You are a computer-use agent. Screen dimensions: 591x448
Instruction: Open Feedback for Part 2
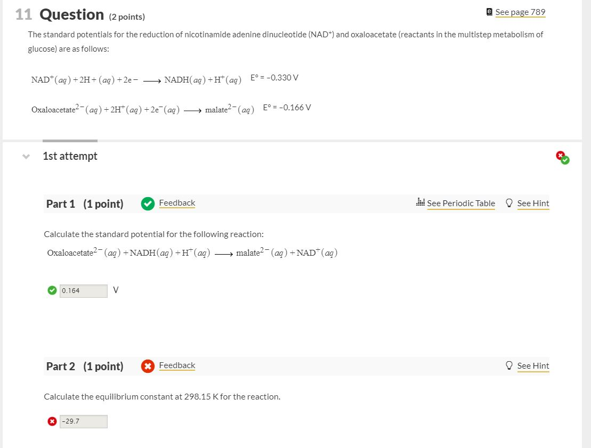click(x=177, y=365)
